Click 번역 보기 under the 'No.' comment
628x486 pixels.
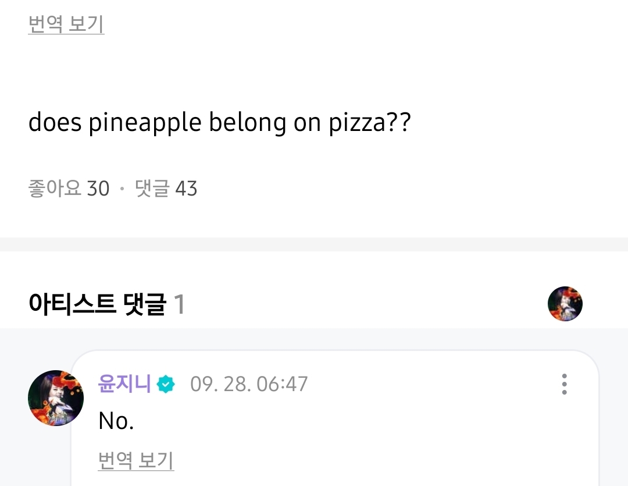click(136, 460)
